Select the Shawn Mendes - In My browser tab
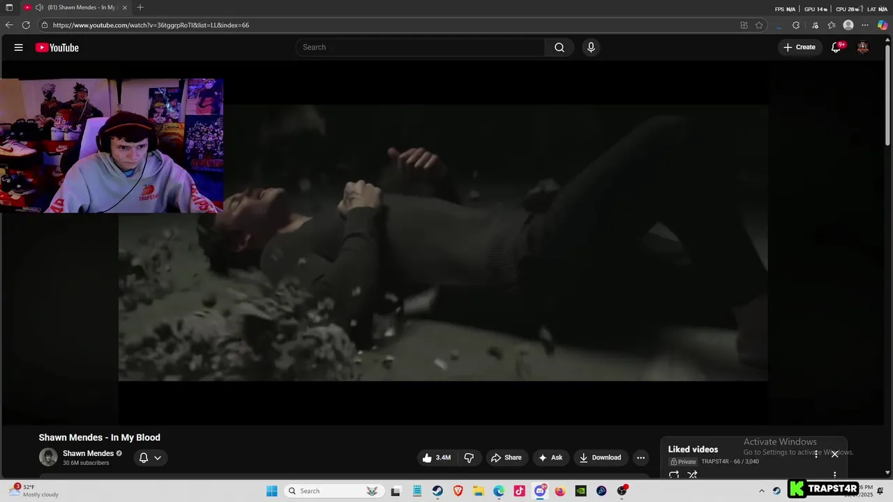The width and height of the screenshot is (893, 502). tap(75, 8)
